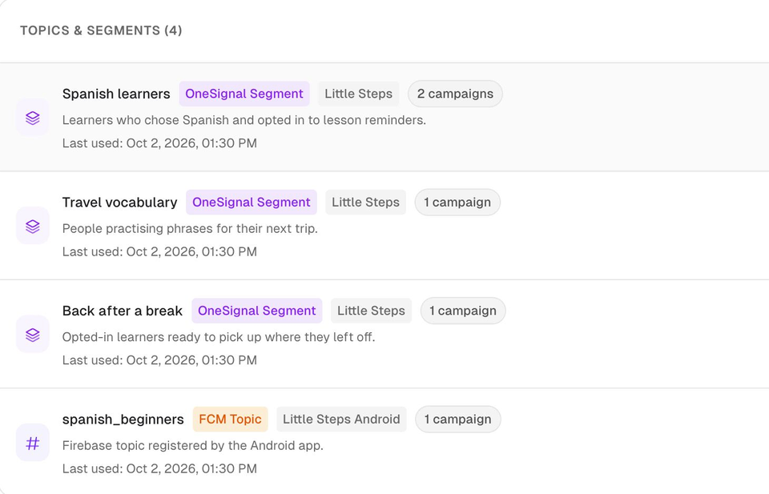Viewport: 769px width, 494px height.
Task: Click the Little Steps Android tag
Action: point(341,420)
